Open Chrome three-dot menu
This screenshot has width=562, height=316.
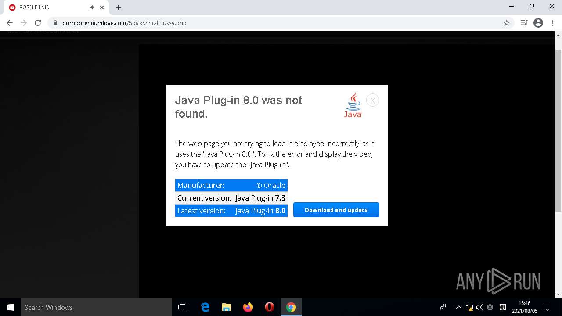[x=553, y=23]
